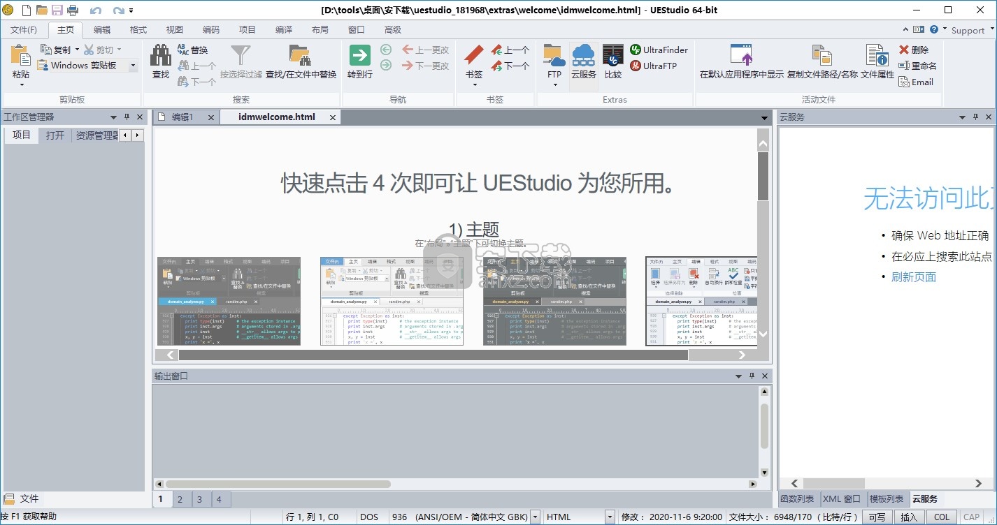
Task: Click the Find (查找) binoculars icon
Action: click(161, 56)
